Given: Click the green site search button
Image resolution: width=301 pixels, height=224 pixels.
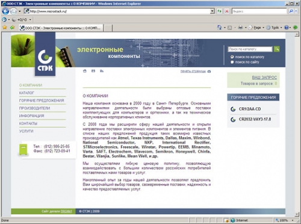Looking at the screenshot, I should 277,49.
